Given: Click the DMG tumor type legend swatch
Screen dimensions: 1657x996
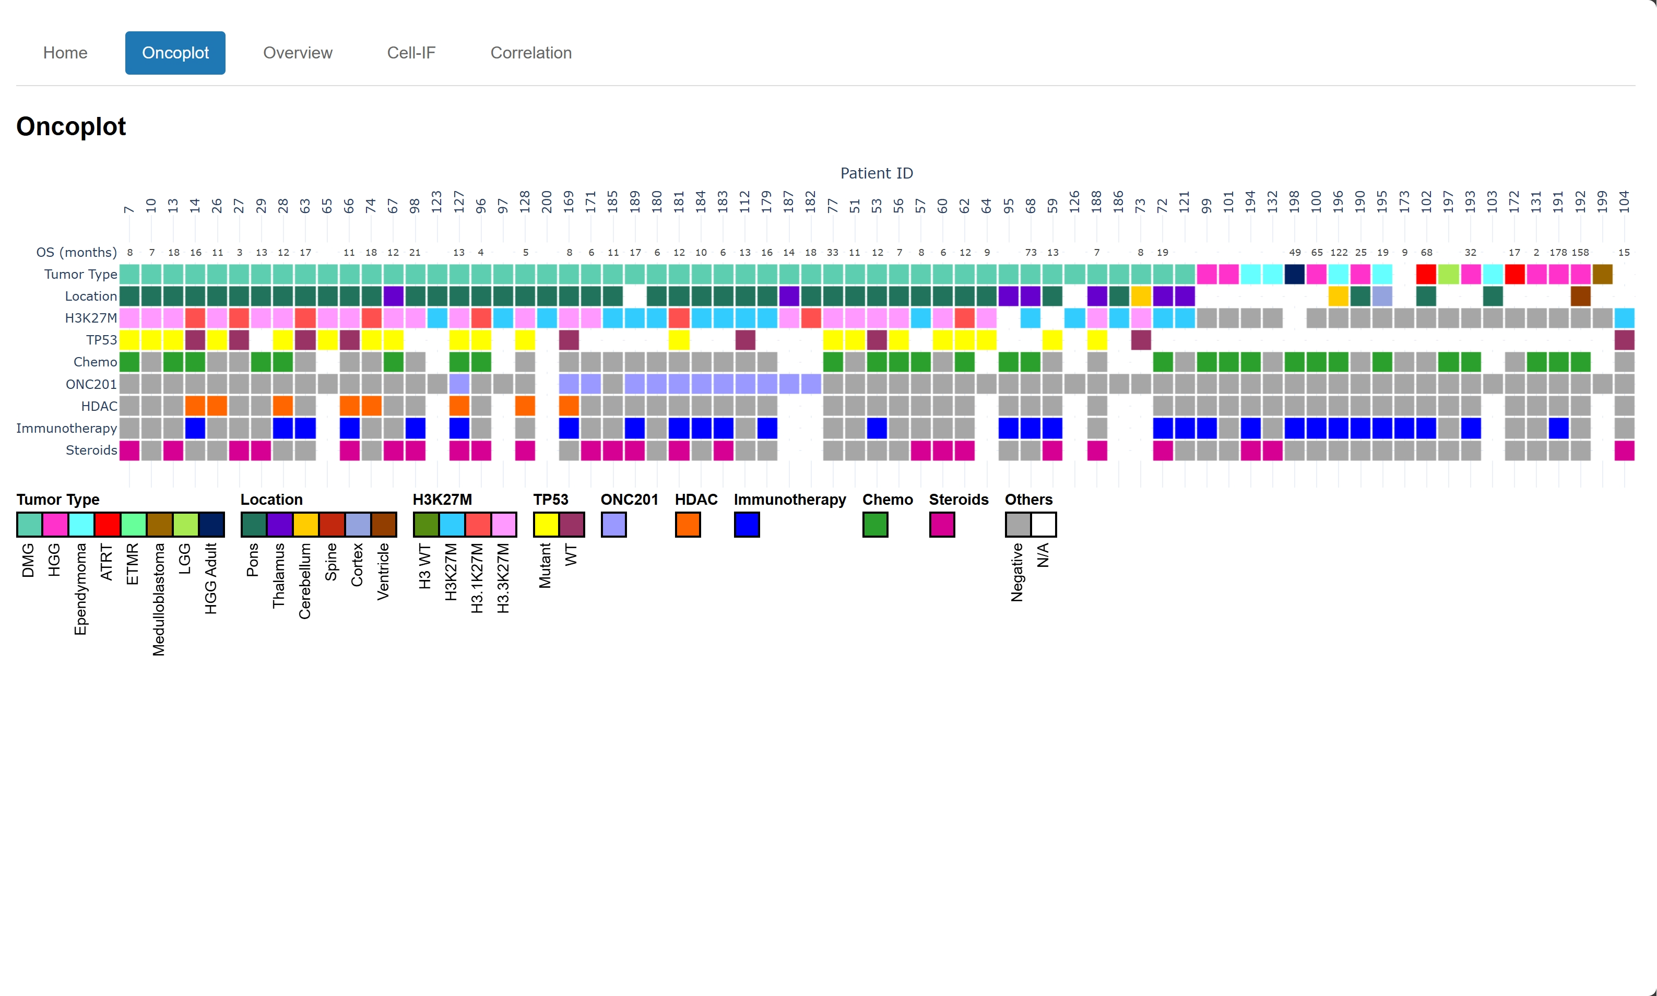Looking at the screenshot, I should 30,524.
